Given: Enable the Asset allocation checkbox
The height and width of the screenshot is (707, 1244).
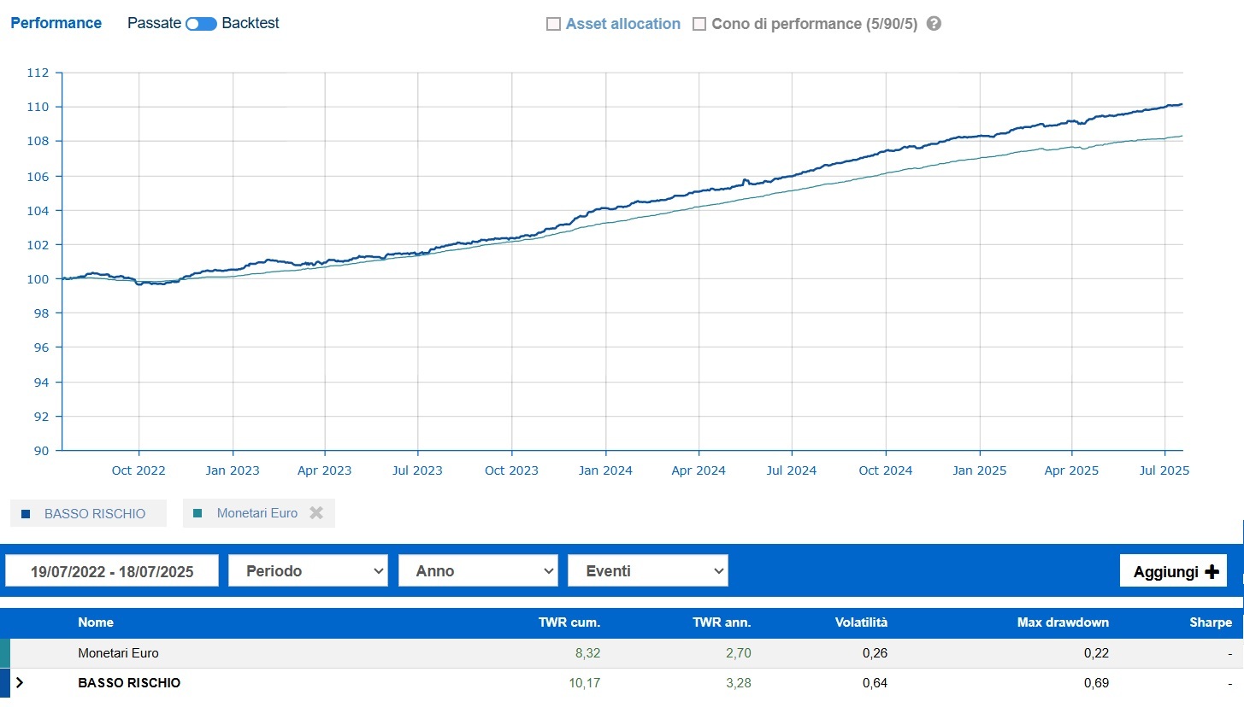Looking at the screenshot, I should (x=553, y=24).
